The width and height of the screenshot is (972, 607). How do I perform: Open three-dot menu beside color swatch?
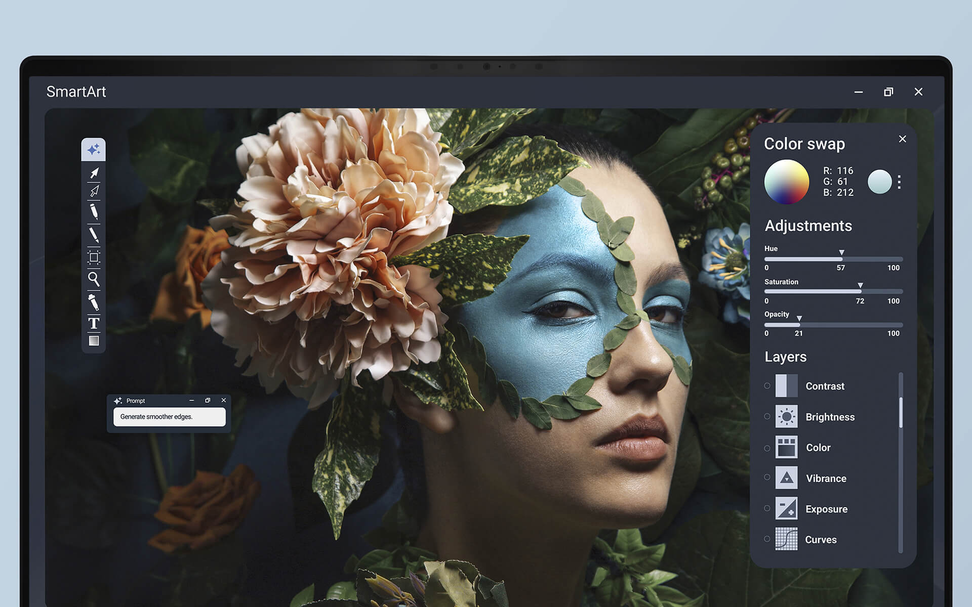(899, 182)
